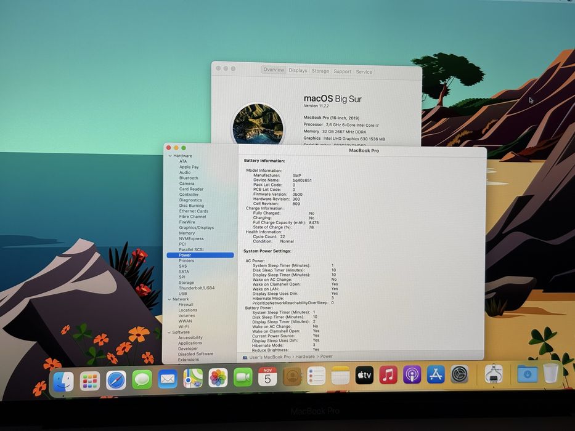
Task: Collapse the Hardware section in sidebar
Action: pos(169,156)
